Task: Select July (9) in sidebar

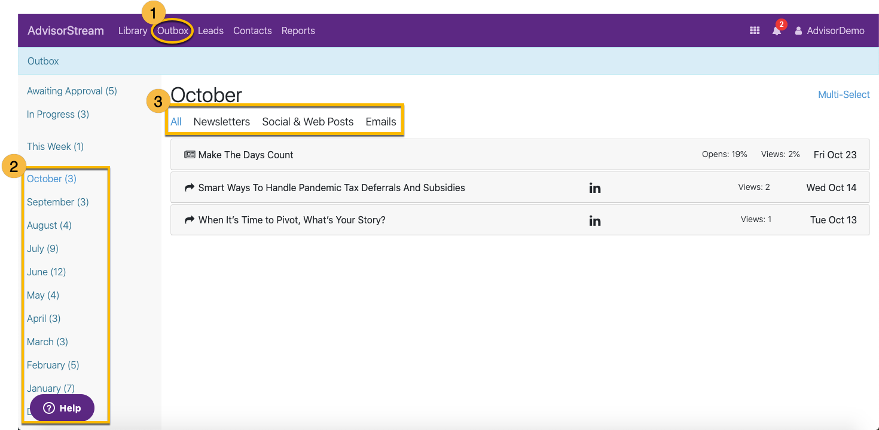Action: (x=42, y=248)
